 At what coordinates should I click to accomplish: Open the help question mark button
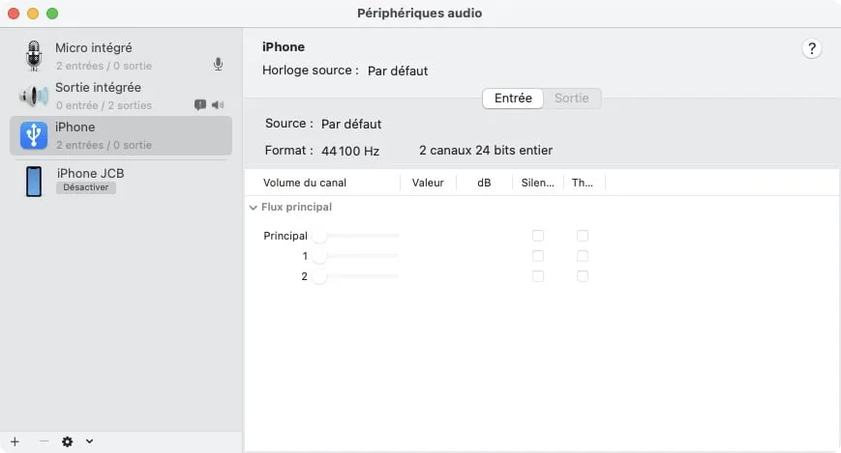click(812, 48)
